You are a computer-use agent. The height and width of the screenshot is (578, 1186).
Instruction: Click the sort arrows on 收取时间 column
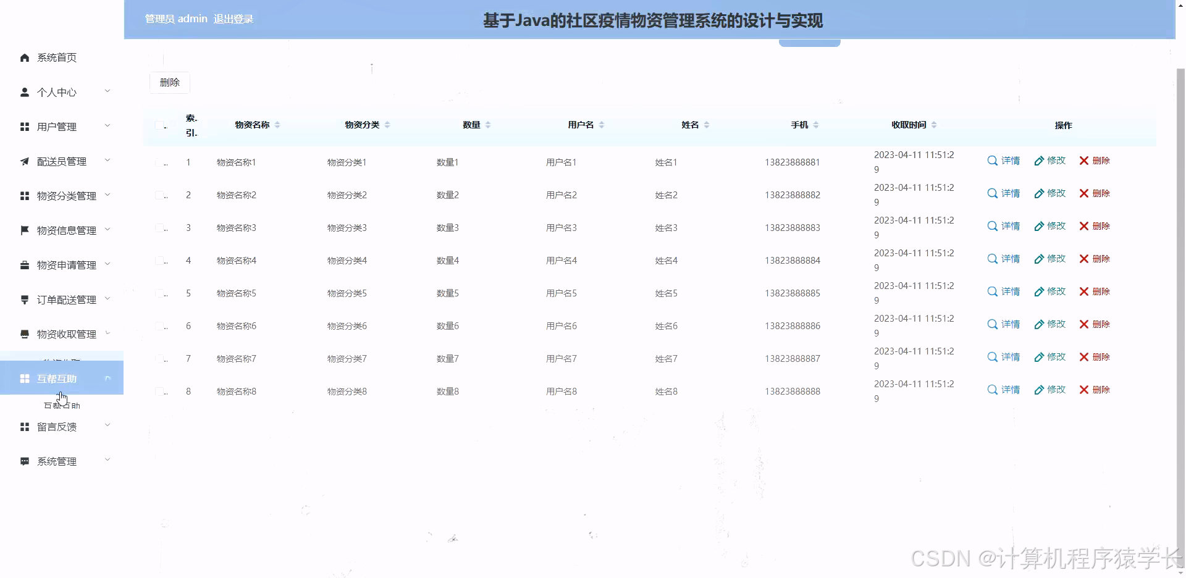(x=935, y=124)
